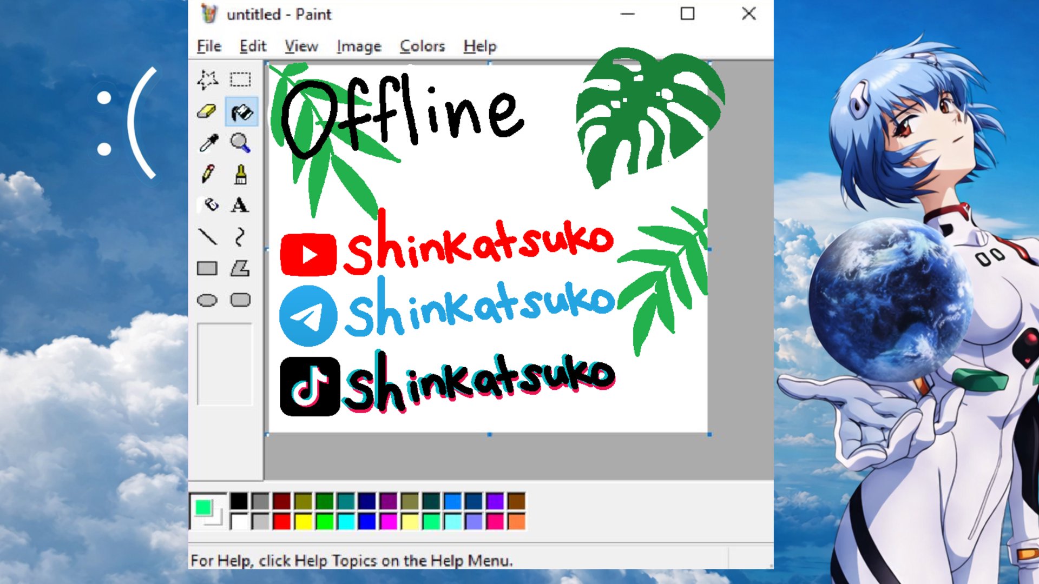Viewport: 1039px width, 584px height.
Task: Pick the eyedropper Pick Color tool
Action: point(208,143)
